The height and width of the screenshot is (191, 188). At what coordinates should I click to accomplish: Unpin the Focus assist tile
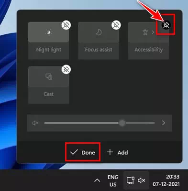116,25
